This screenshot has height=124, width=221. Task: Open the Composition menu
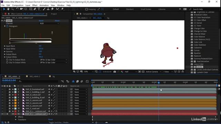pyautogui.click(x=18, y=6)
